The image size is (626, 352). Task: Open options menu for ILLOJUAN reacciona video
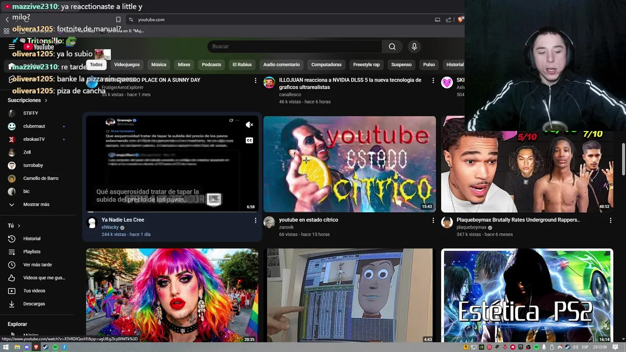pos(433,80)
